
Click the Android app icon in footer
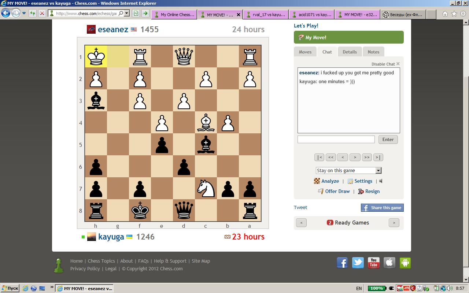pos(405,263)
